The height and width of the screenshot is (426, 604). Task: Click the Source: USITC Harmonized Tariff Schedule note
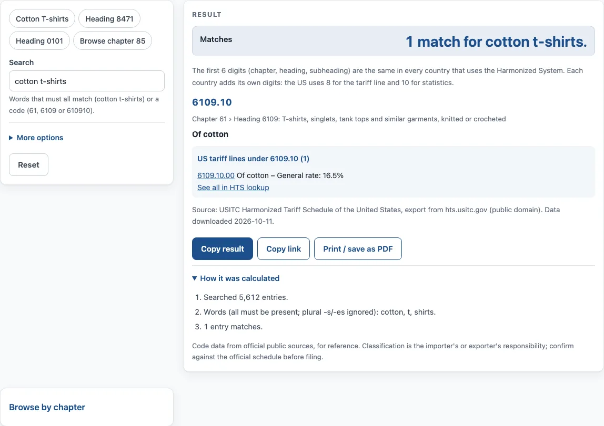[376, 215]
